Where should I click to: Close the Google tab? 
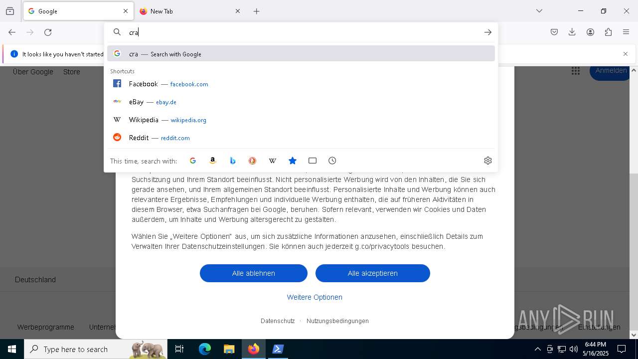click(126, 11)
